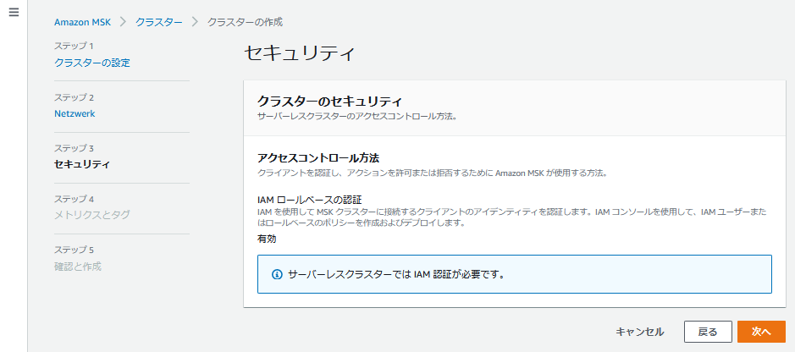This screenshot has width=795, height=352.
Task: Click the info icon in the IAM notice
Action: pos(277,274)
